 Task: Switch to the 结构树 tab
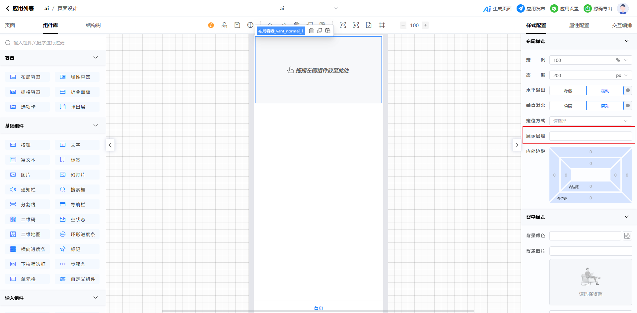pyautogui.click(x=93, y=26)
